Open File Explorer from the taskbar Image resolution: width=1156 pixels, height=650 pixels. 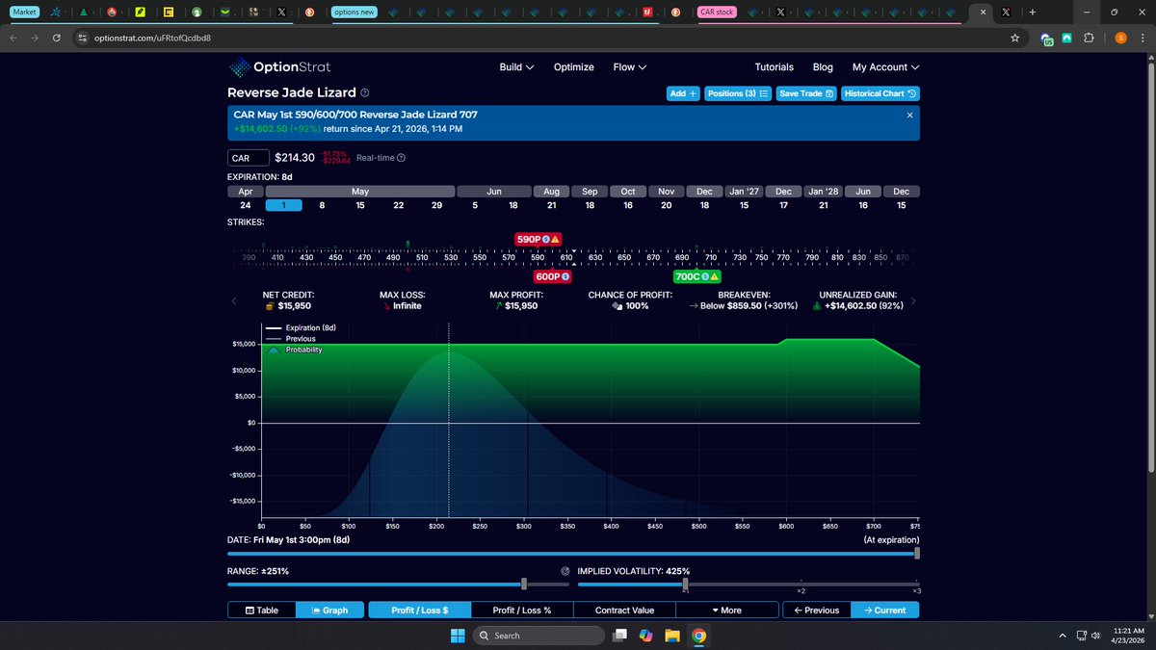click(x=672, y=636)
